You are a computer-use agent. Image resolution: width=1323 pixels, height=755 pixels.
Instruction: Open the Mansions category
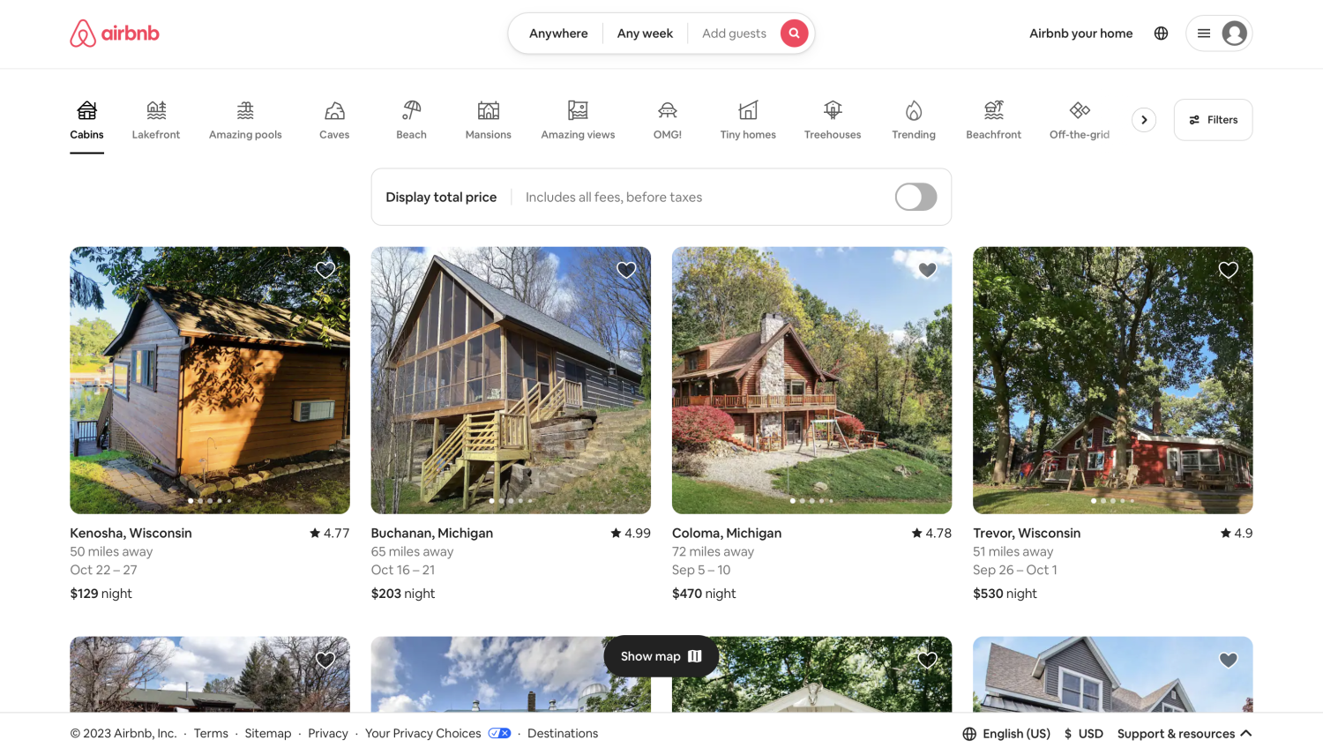point(488,119)
